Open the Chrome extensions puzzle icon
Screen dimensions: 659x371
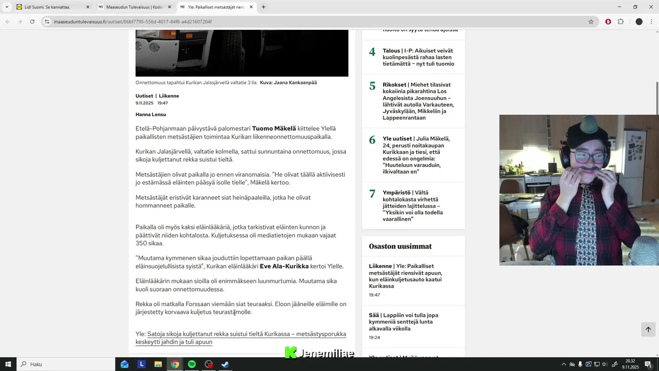[620, 22]
